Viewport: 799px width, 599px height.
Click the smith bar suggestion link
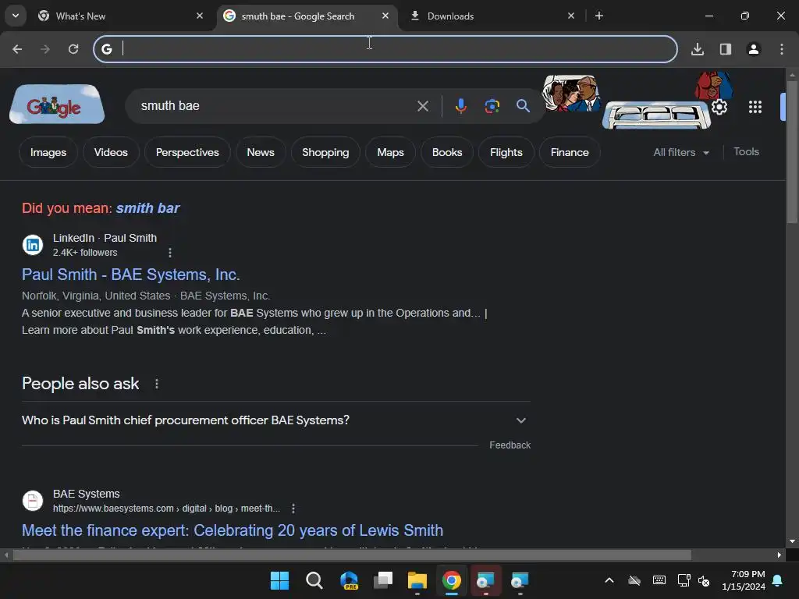tap(147, 208)
